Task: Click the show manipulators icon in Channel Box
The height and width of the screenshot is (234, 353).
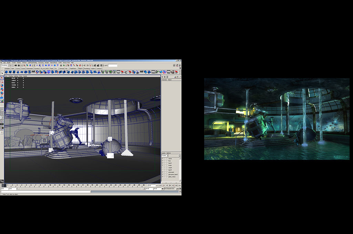Action: 175,77
